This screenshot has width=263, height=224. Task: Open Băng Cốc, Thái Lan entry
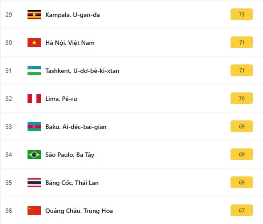[x=72, y=183]
